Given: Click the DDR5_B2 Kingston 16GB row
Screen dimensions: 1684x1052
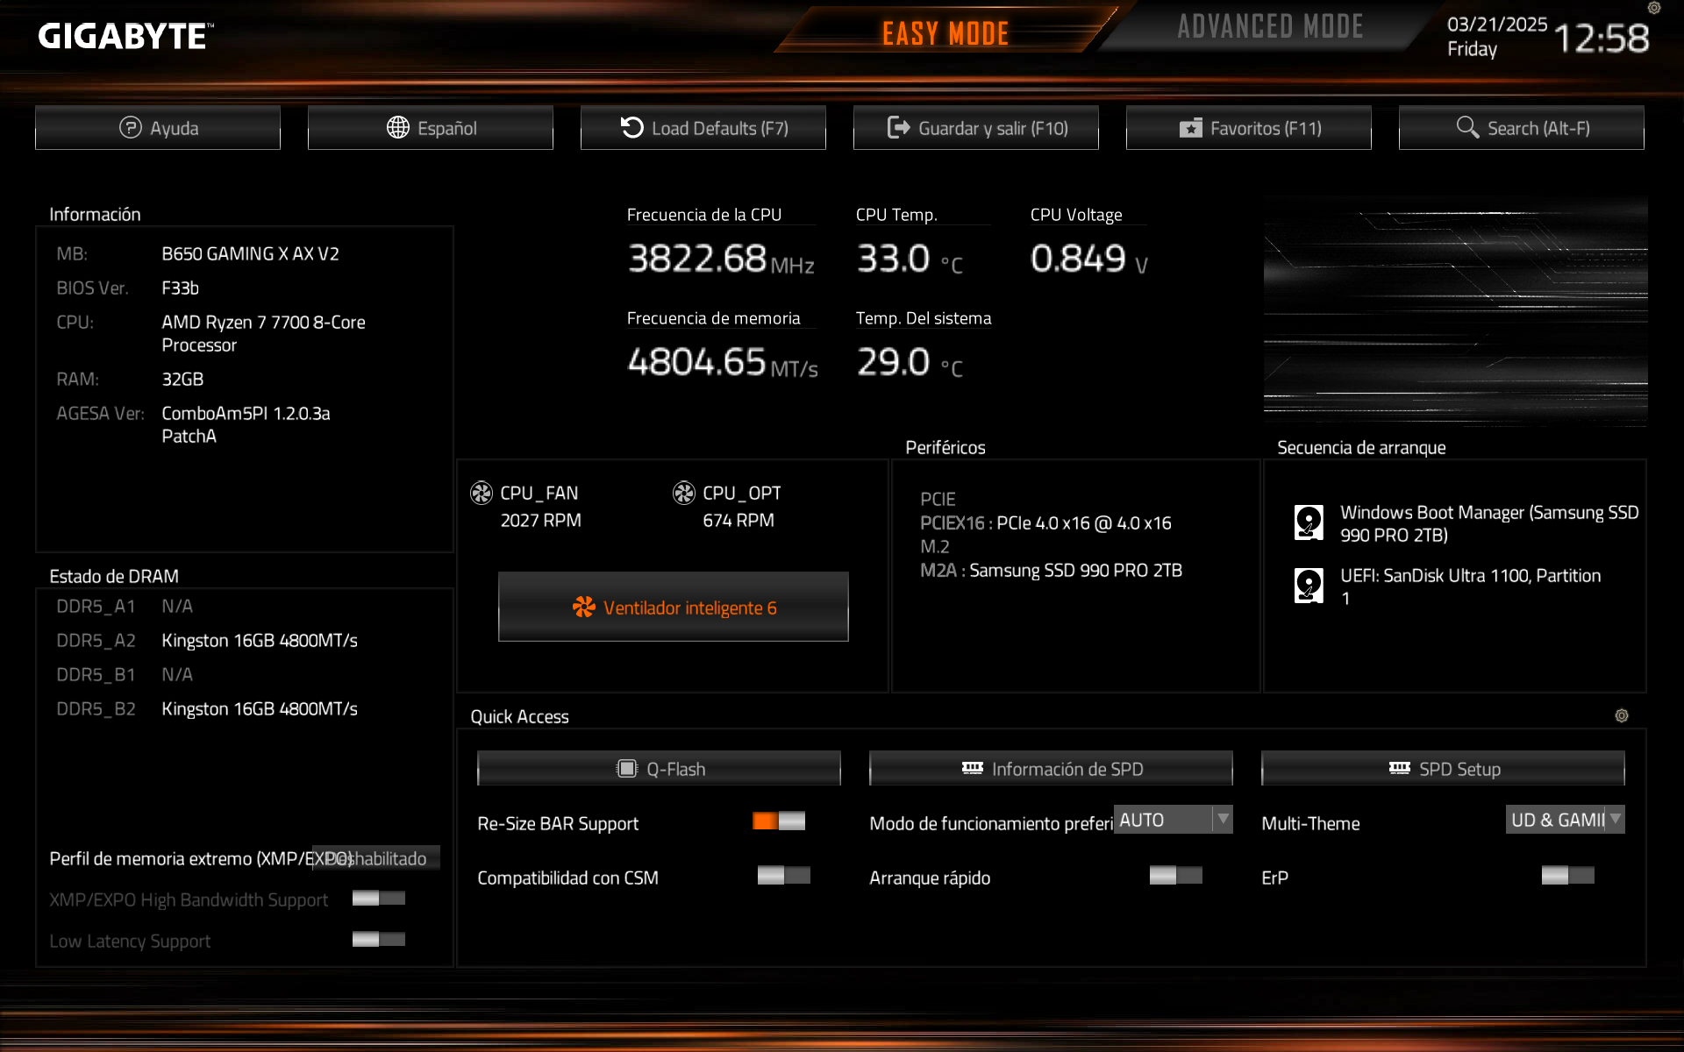Looking at the screenshot, I should pos(207,709).
